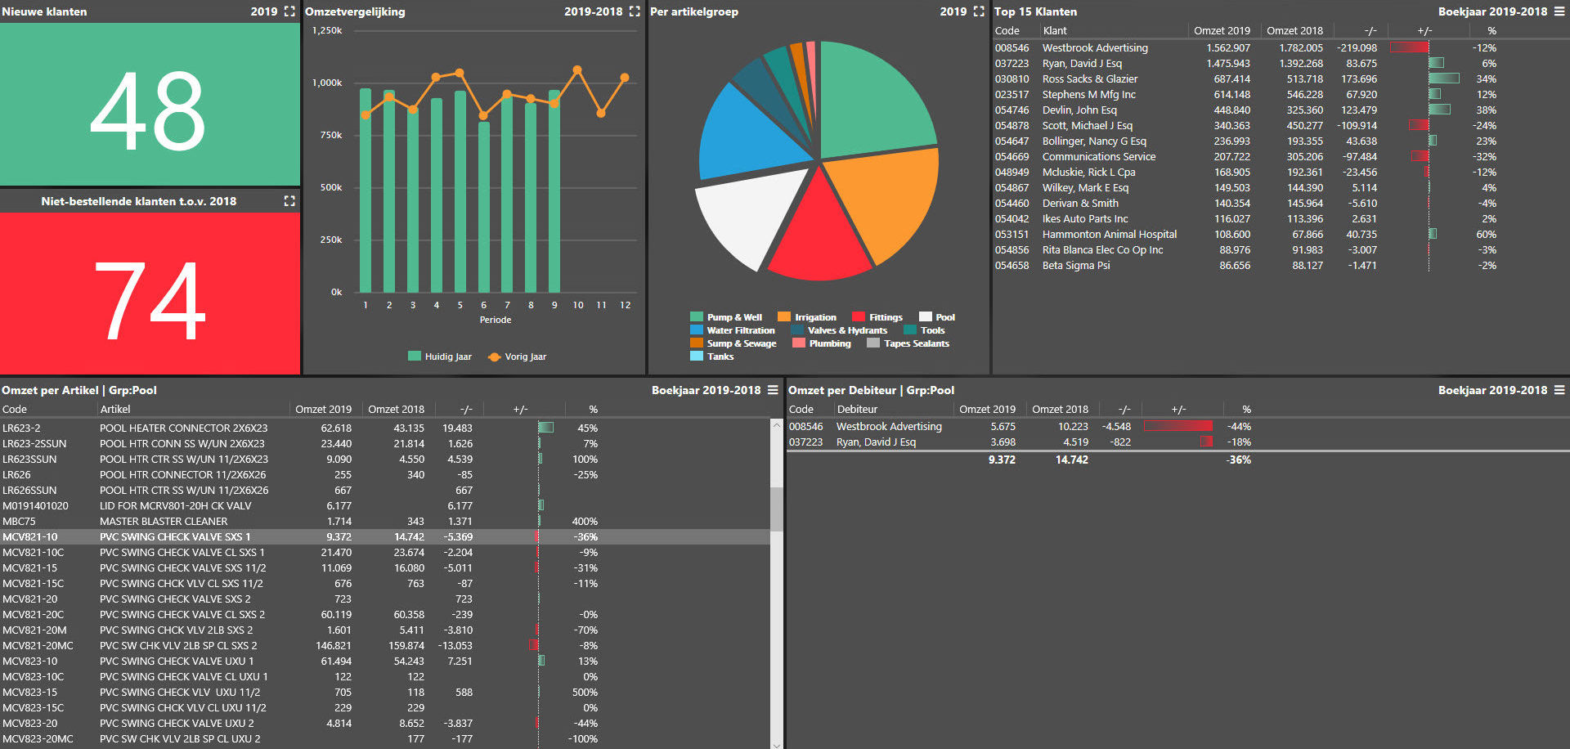Select Ross Sacks & Glazier customer row

pos(1245,78)
